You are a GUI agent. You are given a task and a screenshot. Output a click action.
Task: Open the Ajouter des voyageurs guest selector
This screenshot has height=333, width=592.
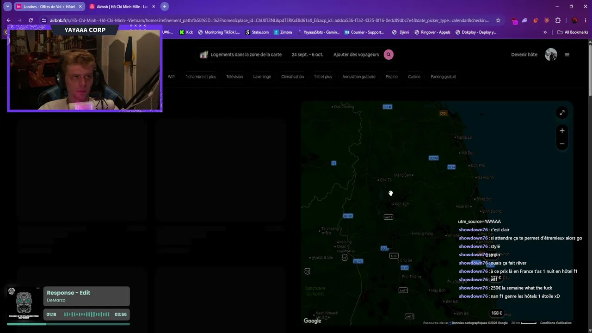[x=356, y=55]
